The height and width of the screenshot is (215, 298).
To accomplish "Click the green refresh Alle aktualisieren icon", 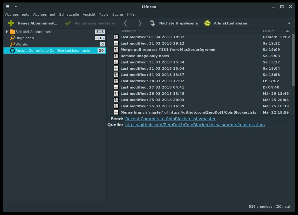I will (207, 23).
